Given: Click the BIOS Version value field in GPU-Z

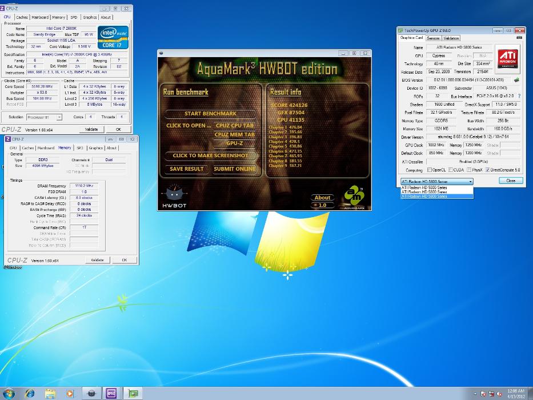Looking at the screenshot, I should 469,80.
